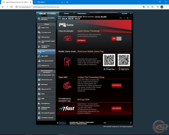Click the green App status icon

pos(121,18)
